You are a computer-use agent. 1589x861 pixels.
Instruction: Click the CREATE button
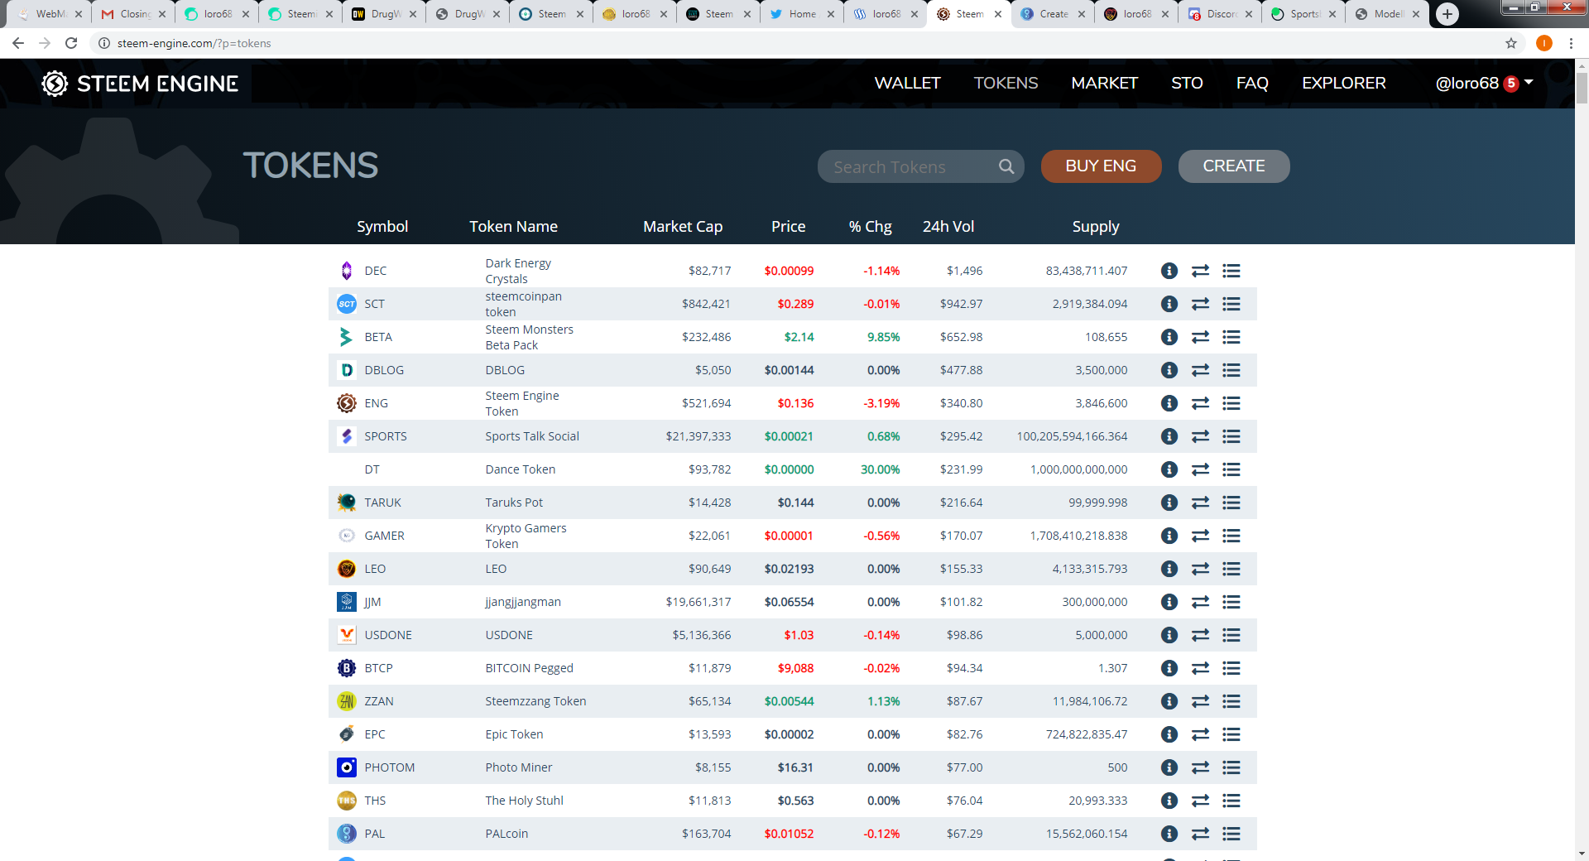(x=1234, y=166)
